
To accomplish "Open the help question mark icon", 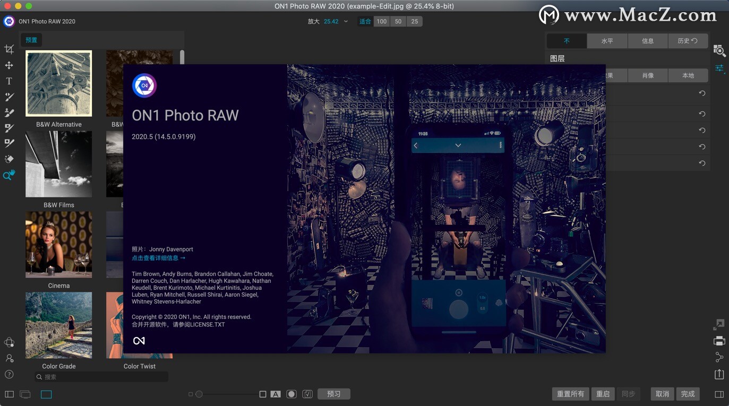I will (9, 374).
